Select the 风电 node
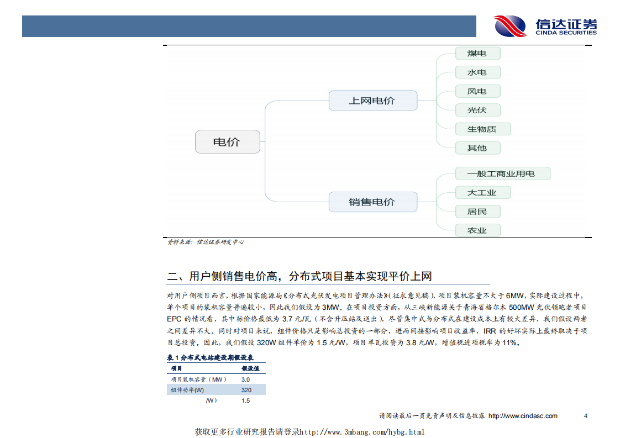 pos(477,91)
